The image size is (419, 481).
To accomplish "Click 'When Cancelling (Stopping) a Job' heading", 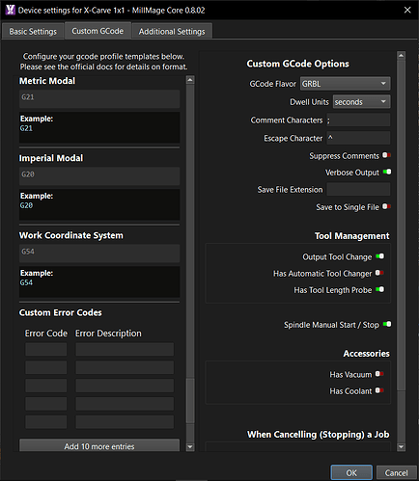I will point(319,435).
